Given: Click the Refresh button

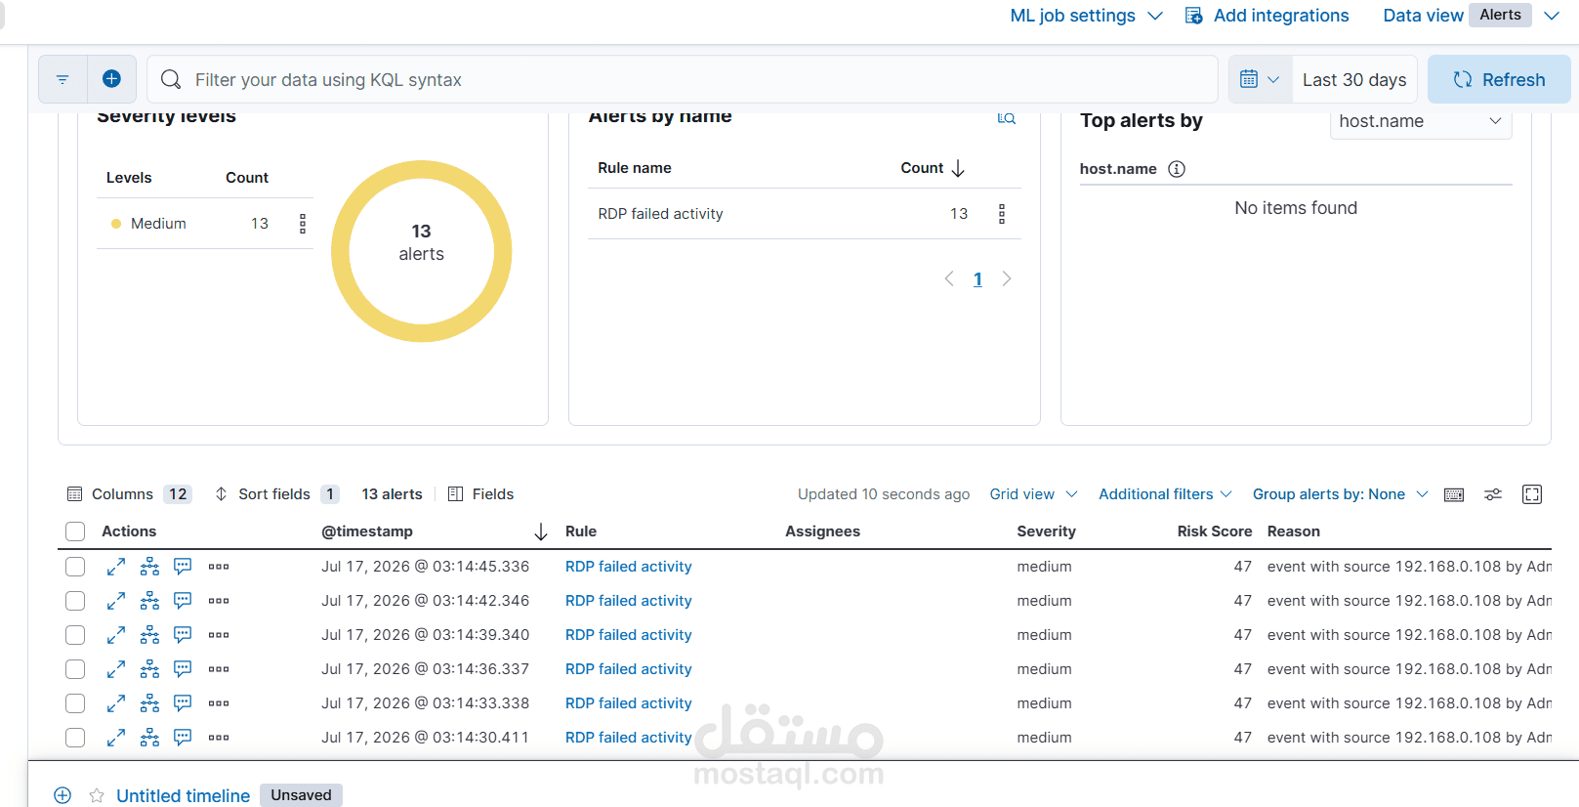Looking at the screenshot, I should point(1499,79).
